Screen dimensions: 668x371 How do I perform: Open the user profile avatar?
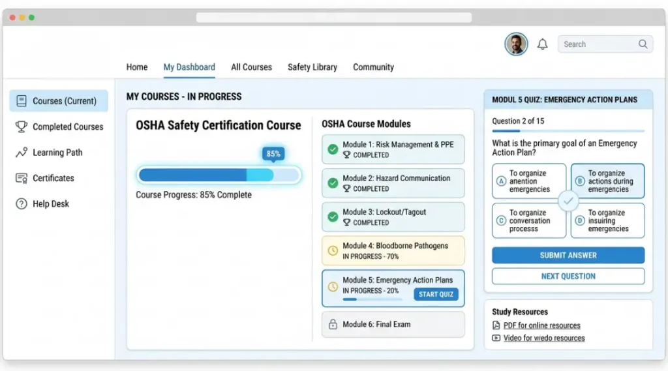(516, 44)
